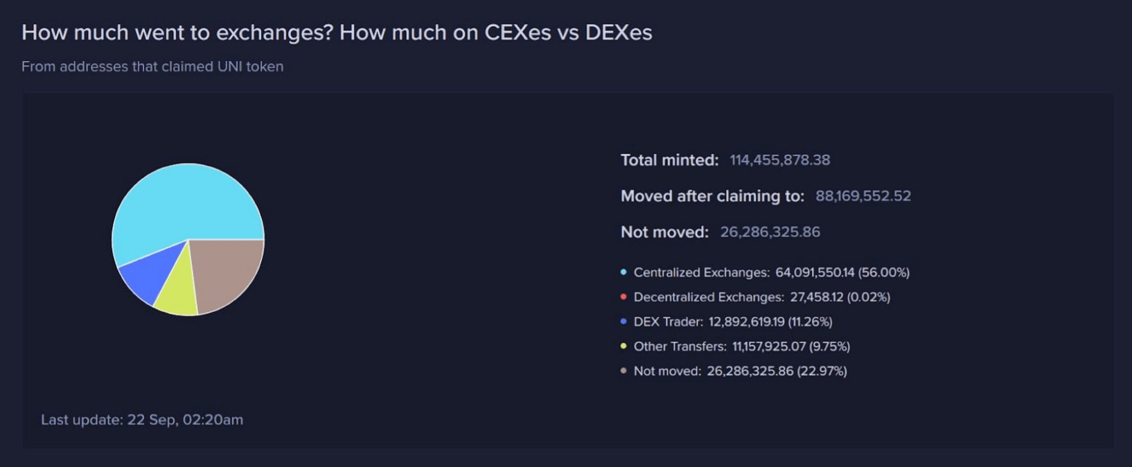Click the red legend dot for Decentralized Exchanges
Screen dimensions: 1132x467
coord(624,297)
